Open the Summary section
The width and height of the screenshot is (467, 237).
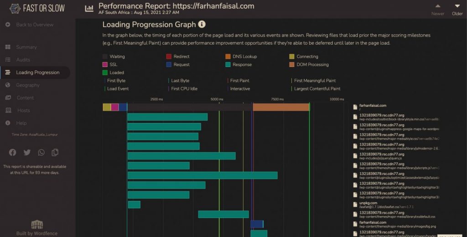coord(26,47)
